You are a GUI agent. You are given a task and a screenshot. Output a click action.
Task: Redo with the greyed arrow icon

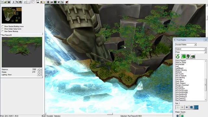coord(29,2)
